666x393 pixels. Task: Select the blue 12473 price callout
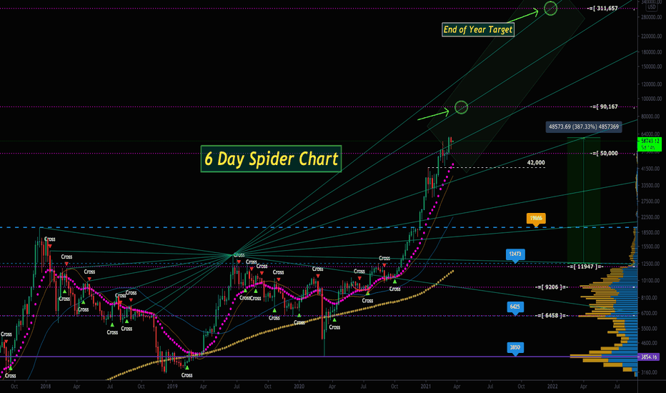coord(515,255)
